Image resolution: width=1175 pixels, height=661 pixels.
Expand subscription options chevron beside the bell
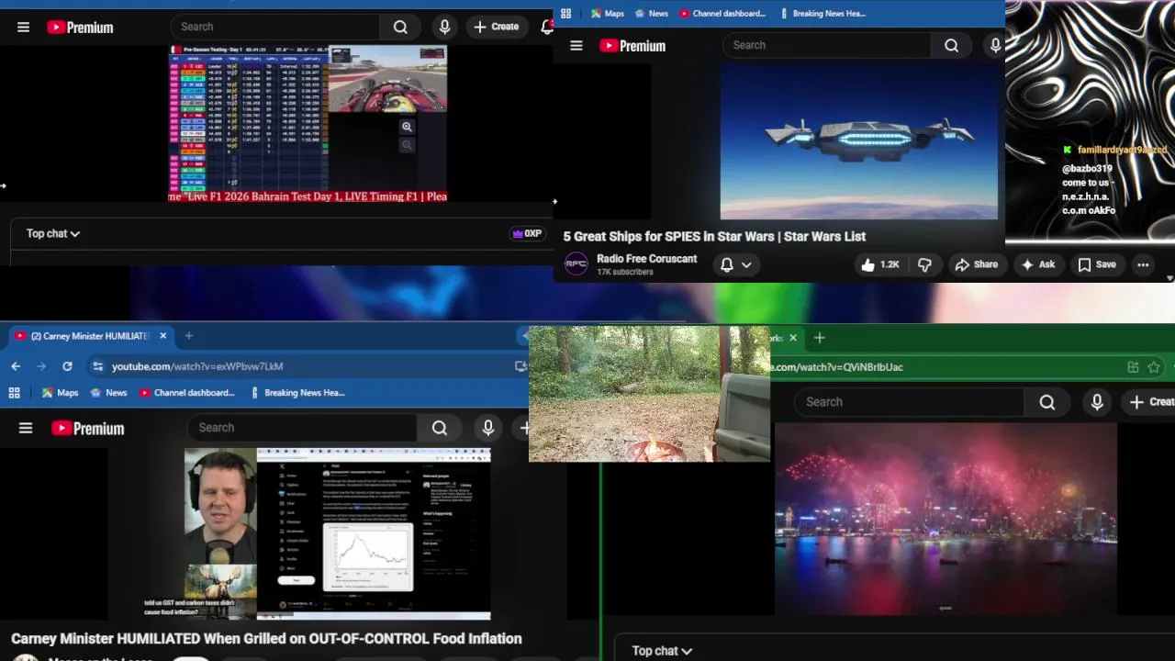pos(746,264)
